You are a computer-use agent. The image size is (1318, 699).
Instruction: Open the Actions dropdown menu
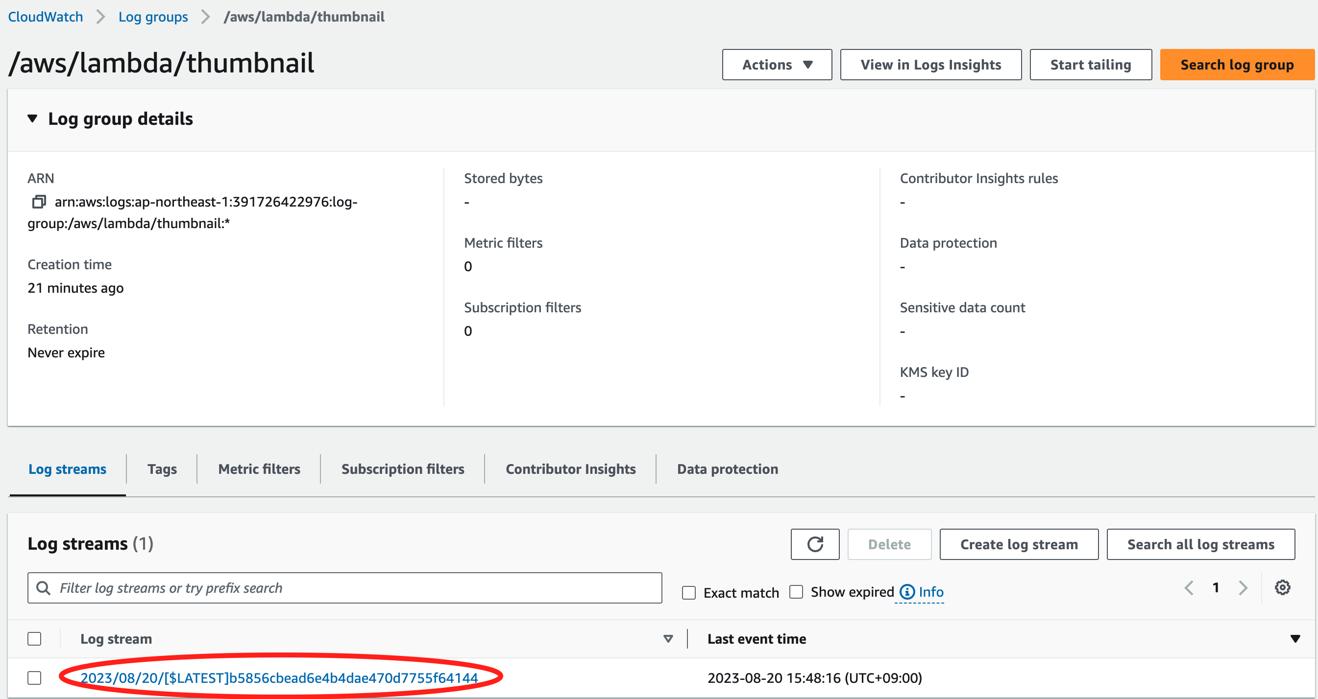[x=777, y=65]
